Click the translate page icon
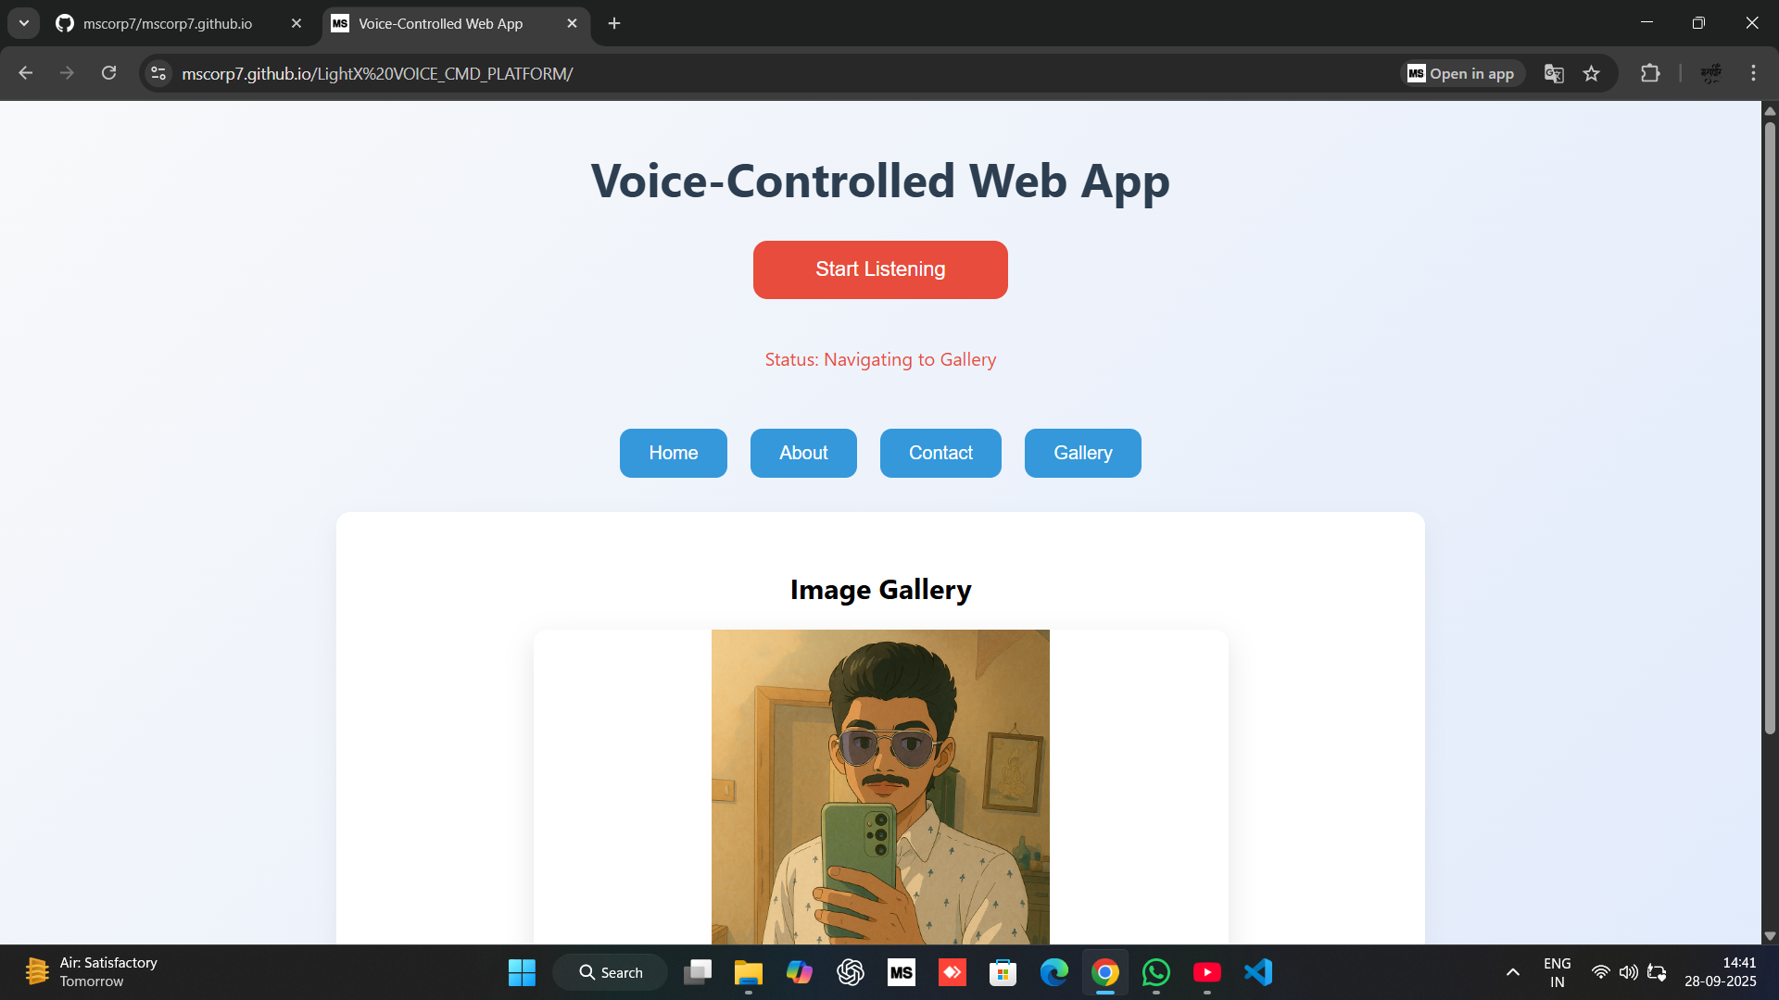The width and height of the screenshot is (1779, 1000). (1554, 73)
